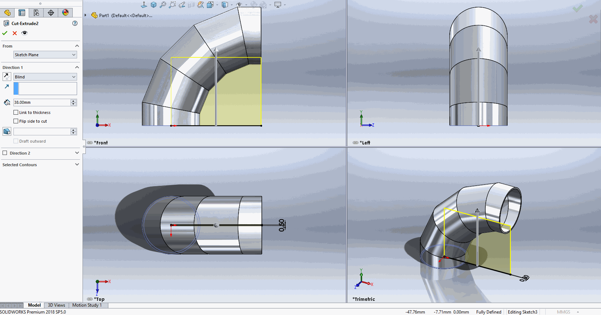Image resolution: width=601 pixels, height=315 pixels.
Task: Click the Zoom to Fit icon
Action: (163, 5)
